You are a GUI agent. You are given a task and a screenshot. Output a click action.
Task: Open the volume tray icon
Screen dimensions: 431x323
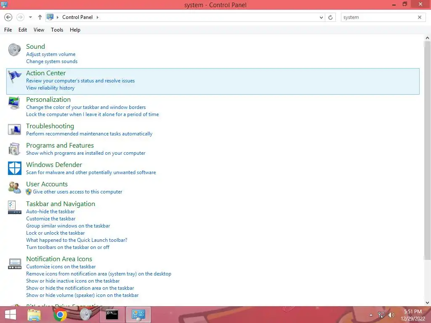coord(391,315)
